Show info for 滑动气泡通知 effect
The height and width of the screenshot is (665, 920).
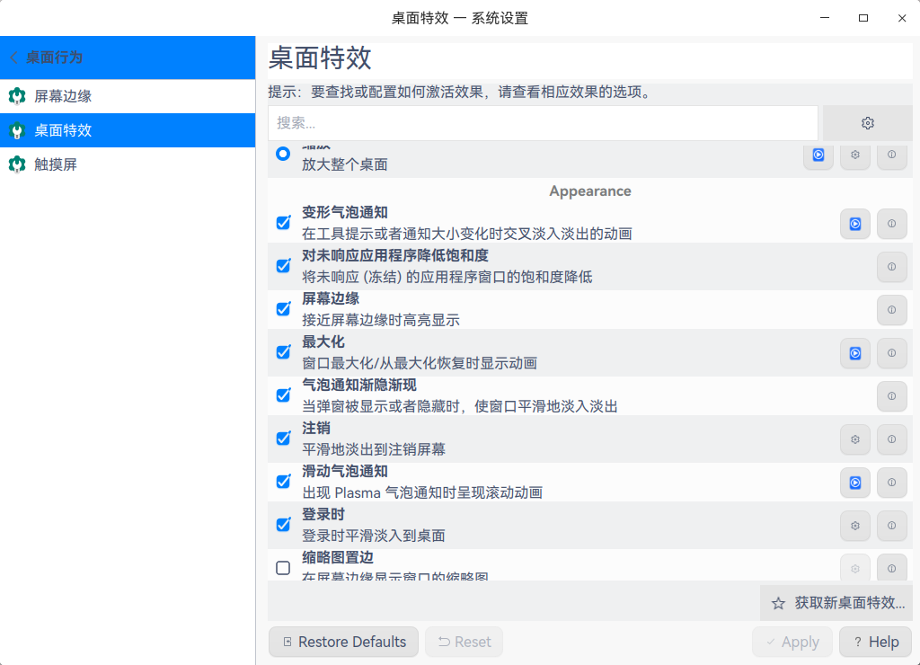point(892,483)
